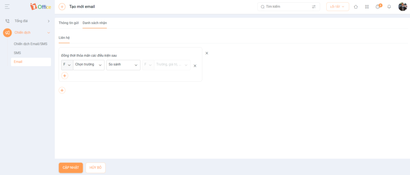Image resolution: width=410 pixels, height=175 pixels.
Task: Open SMS in sidebar
Action: [x=17, y=53]
